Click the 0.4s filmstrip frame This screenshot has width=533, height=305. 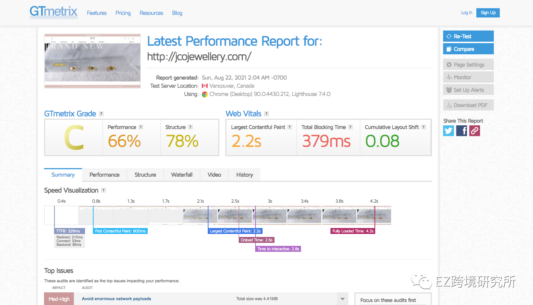[62, 215]
